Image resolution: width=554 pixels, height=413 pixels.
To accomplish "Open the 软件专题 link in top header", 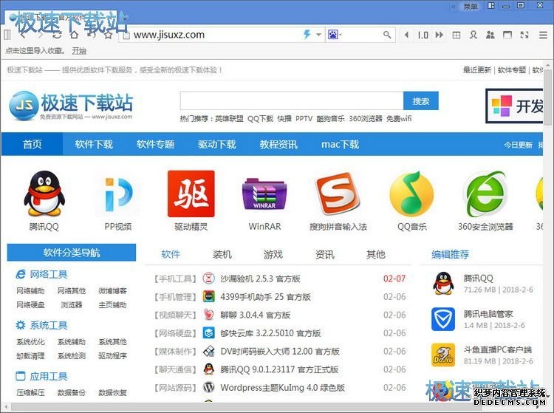I will [x=512, y=70].
